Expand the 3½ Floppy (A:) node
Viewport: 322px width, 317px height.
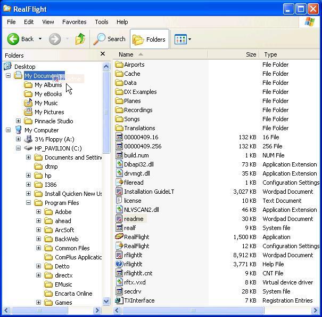pos(18,139)
